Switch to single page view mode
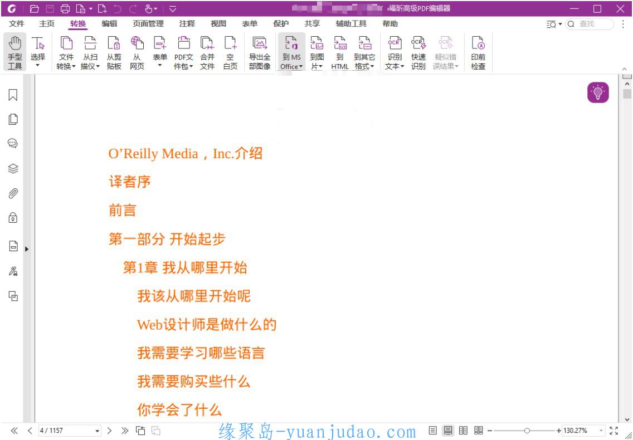The image size is (633, 440). [432, 431]
